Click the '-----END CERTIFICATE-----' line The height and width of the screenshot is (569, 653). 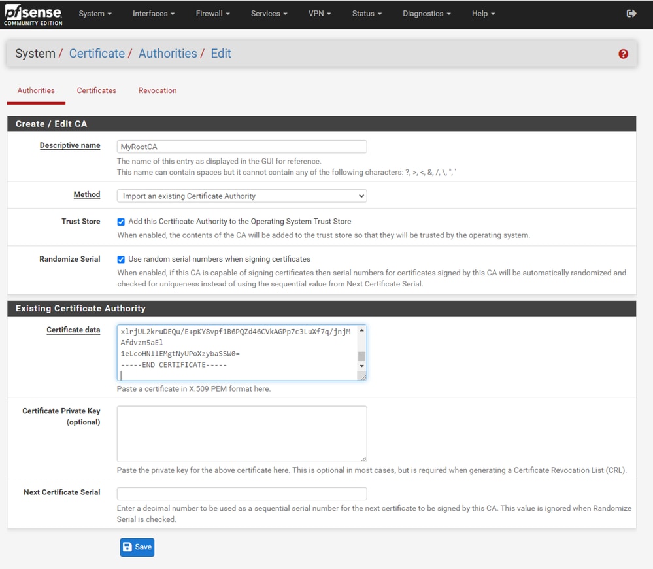tap(174, 365)
